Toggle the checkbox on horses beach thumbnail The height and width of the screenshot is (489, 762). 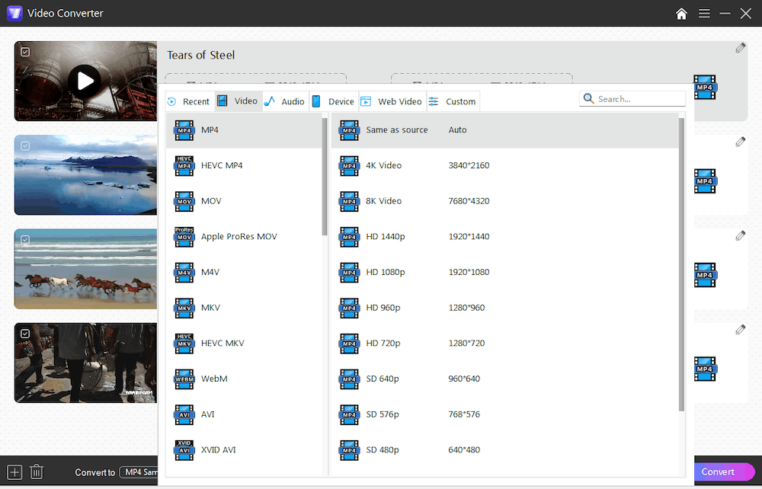pos(25,240)
